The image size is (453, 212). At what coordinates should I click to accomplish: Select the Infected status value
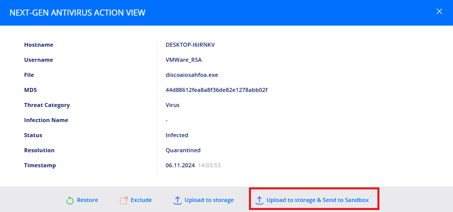(177, 135)
